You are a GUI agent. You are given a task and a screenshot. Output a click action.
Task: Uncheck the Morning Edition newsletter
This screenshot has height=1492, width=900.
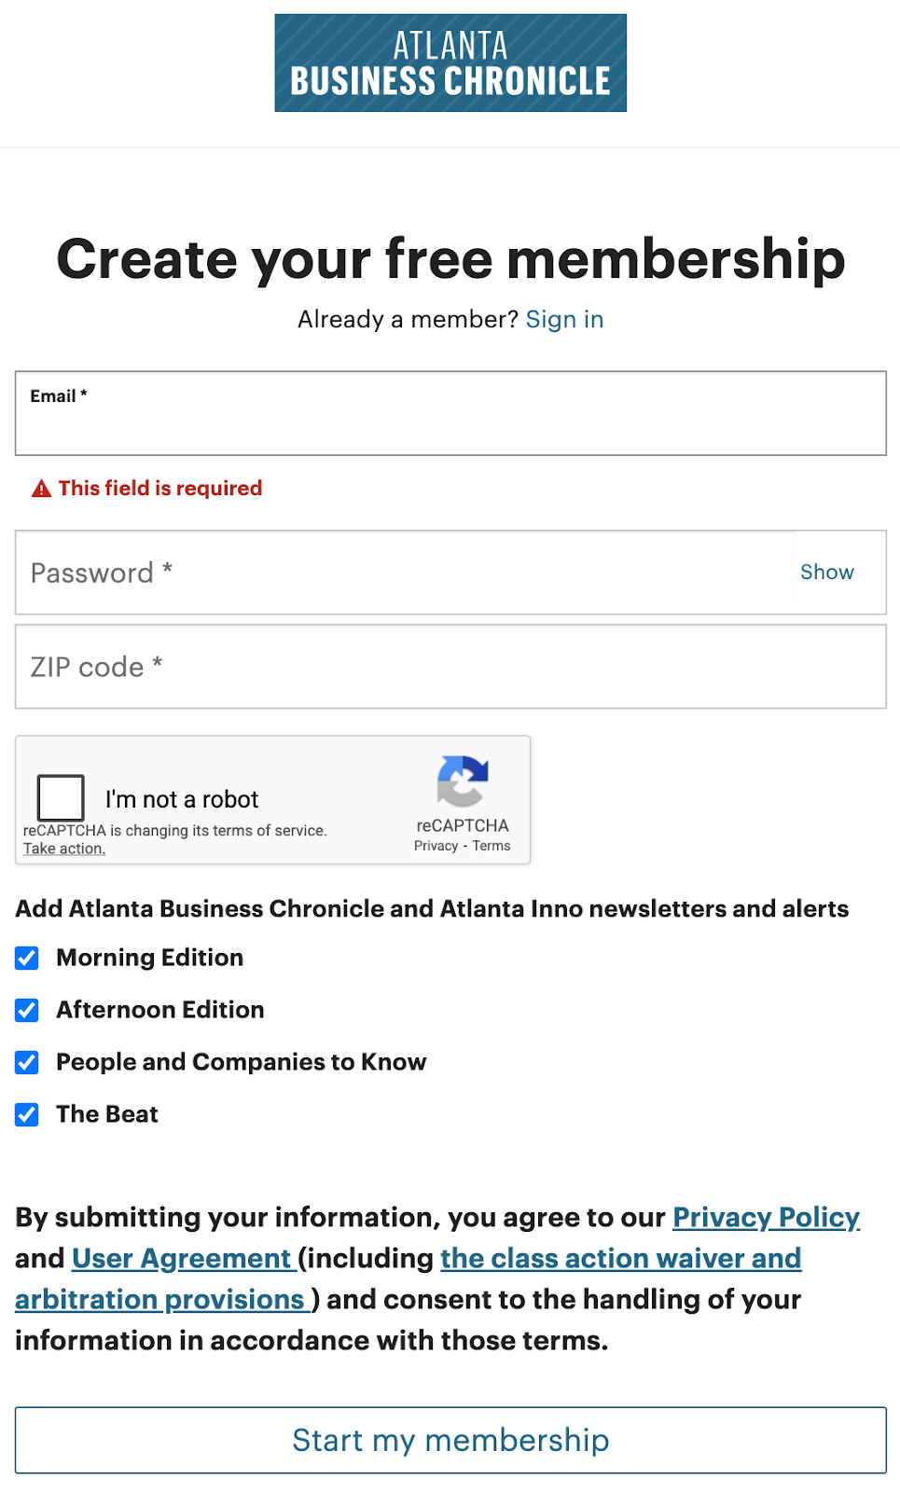(x=25, y=958)
